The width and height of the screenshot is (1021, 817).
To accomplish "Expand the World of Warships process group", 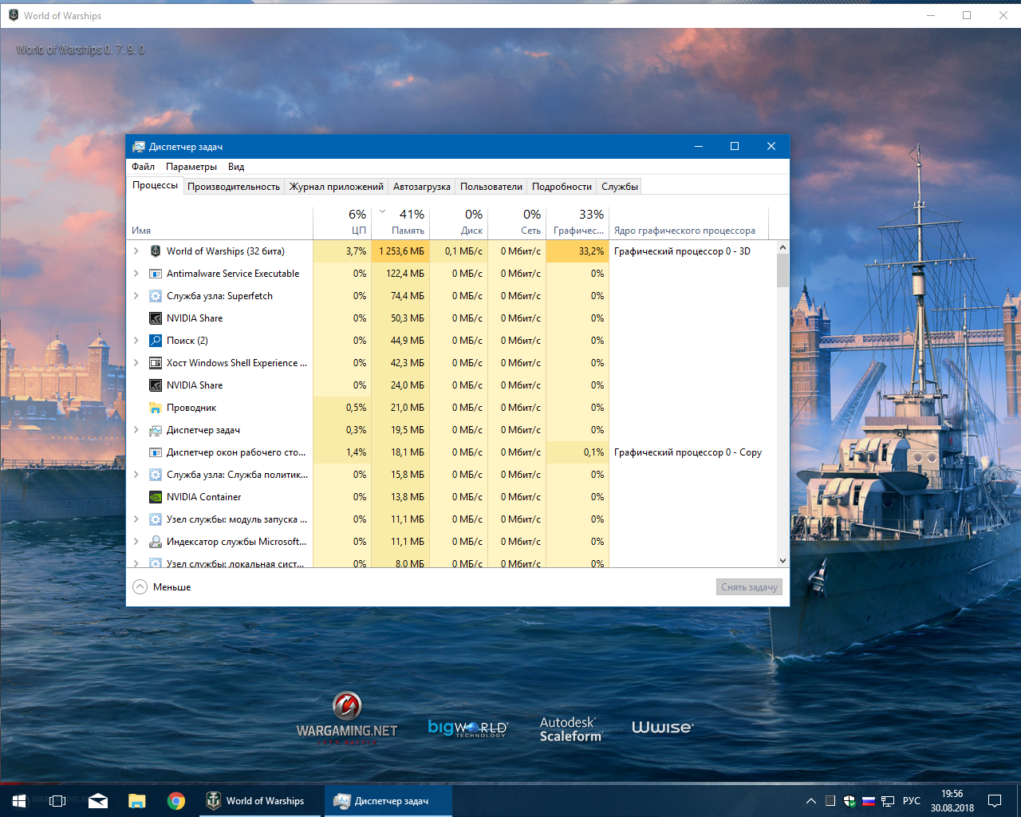I will (136, 251).
